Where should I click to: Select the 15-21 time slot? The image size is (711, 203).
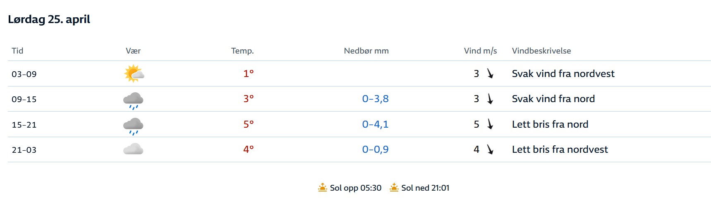[24, 125]
